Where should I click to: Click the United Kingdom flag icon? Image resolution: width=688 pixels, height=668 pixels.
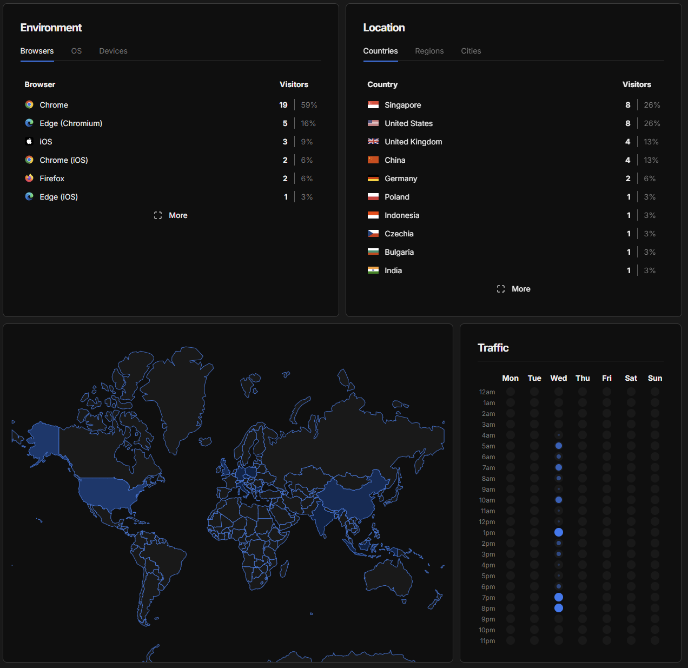coord(373,142)
